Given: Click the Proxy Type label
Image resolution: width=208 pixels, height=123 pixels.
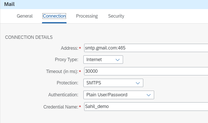Looking at the screenshot, I should point(66,60).
